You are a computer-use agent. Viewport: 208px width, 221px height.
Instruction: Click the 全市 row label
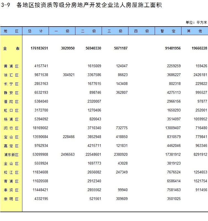pos(11,48)
